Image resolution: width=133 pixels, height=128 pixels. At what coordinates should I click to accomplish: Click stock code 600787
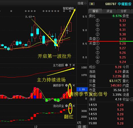point(111,4)
